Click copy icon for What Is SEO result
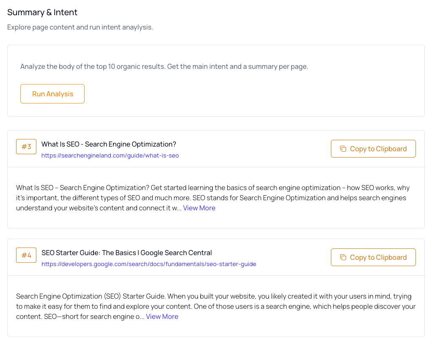The image size is (432, 343). click(x=343, y=149)
